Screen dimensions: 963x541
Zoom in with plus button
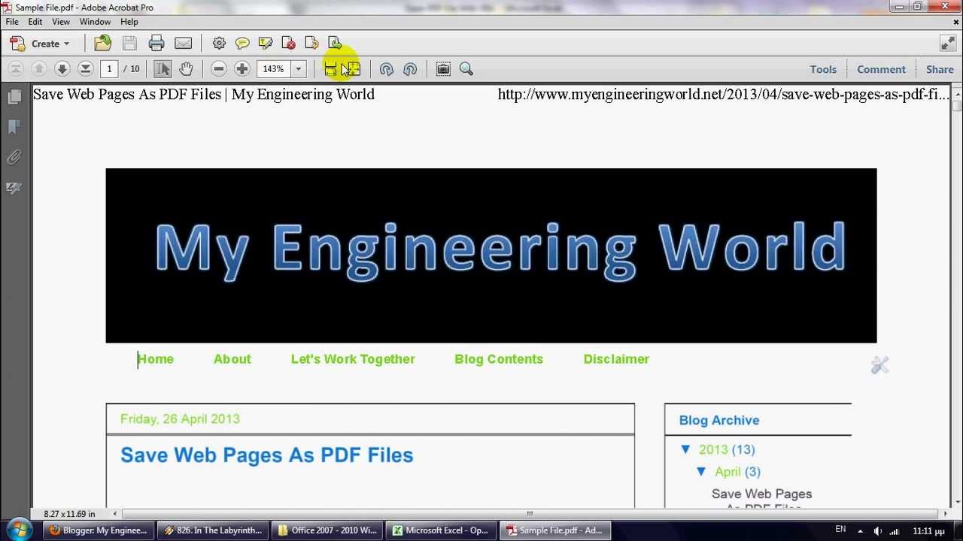[x=242, y=69]
